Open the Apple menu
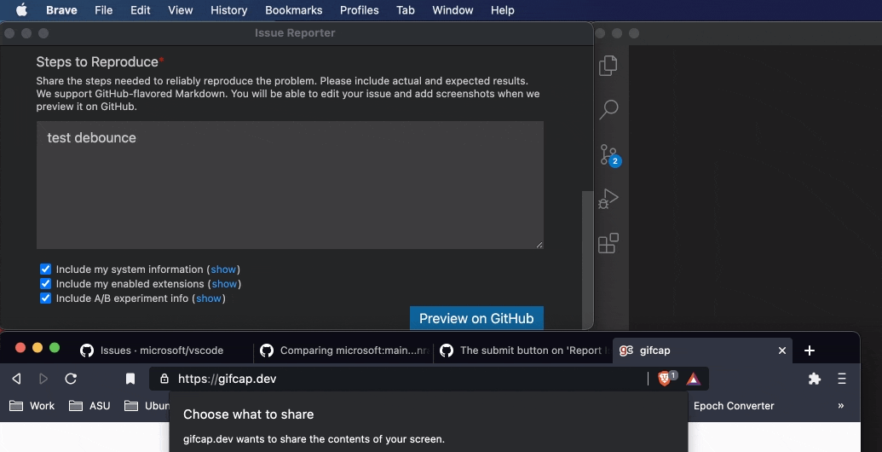This screenshot has width=882, height=452. click(x=21, y=10)
